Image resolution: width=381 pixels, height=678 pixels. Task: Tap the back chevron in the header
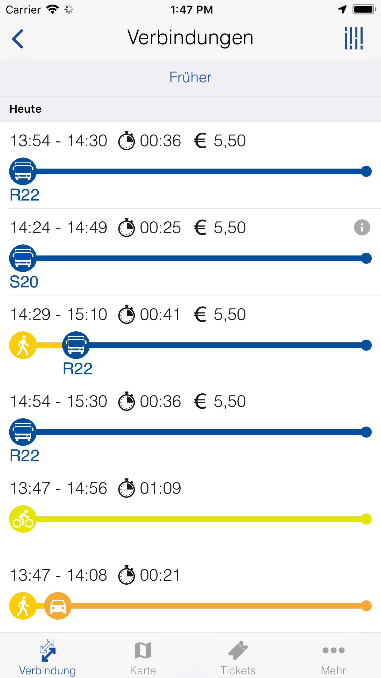[x=18, y=39]
